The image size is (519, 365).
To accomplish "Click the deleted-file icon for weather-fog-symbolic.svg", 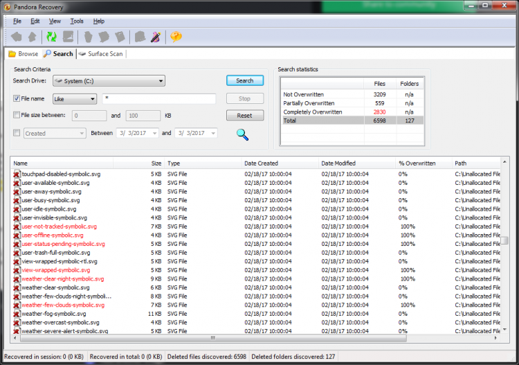I will (17, 314).
